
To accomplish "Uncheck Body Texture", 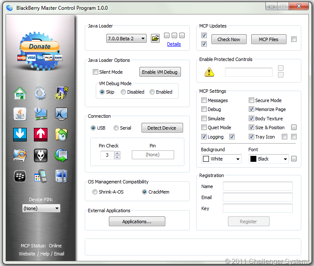I will 251,119.
